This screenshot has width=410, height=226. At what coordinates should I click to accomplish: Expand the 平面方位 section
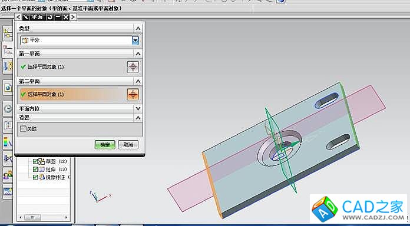point(138,108)
